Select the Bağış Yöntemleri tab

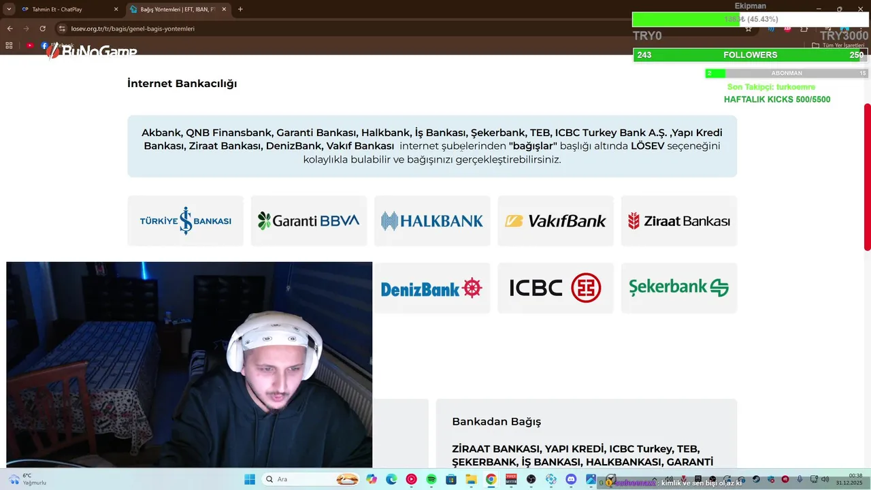point(177,10)
